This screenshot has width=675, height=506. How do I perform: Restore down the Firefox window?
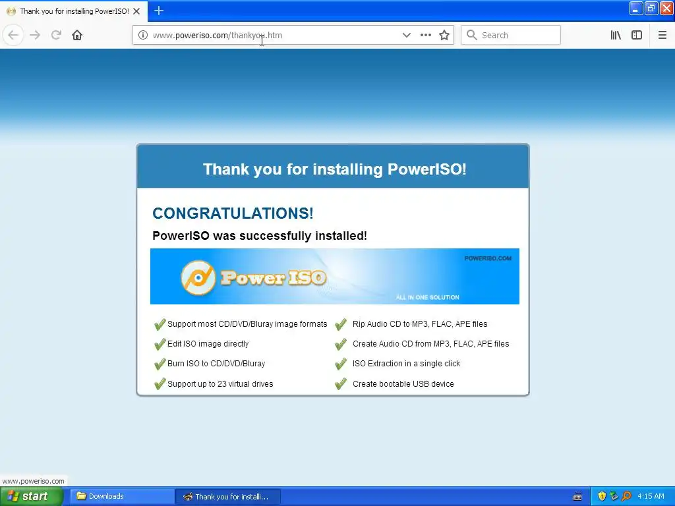point(651,8)
